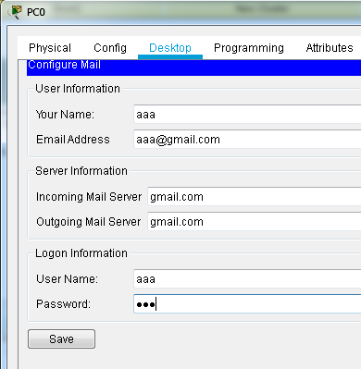Click the Incoming Mail Server field

[x=255, y=196]
